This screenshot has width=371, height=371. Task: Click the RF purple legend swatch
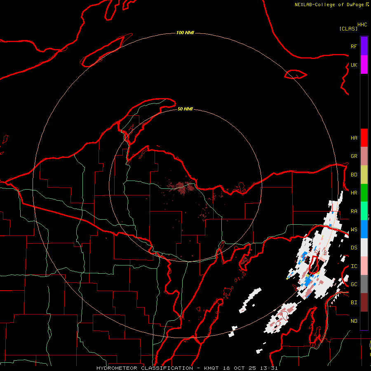click(364, 46)
